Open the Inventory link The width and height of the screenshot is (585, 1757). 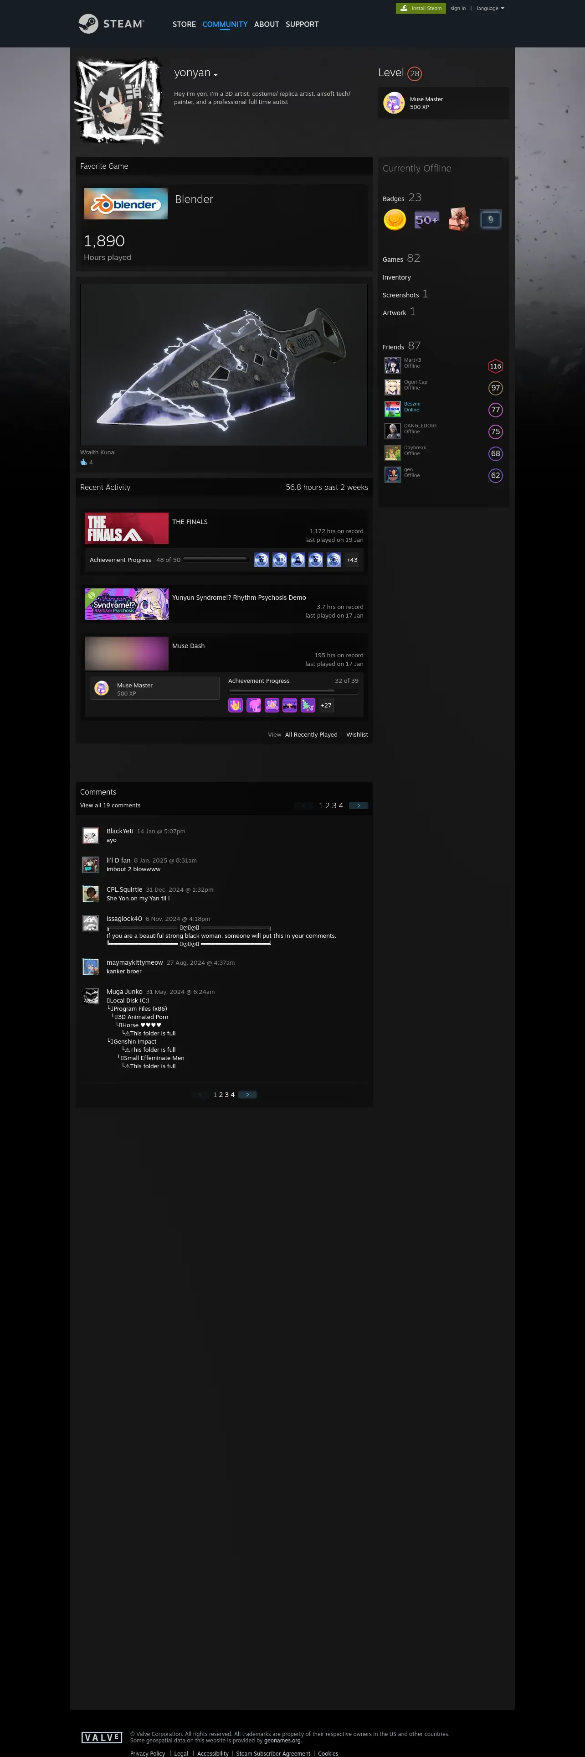pos(396,278)
